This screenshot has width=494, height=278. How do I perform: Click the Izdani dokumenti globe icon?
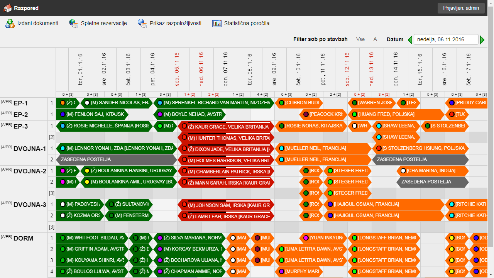10,24
